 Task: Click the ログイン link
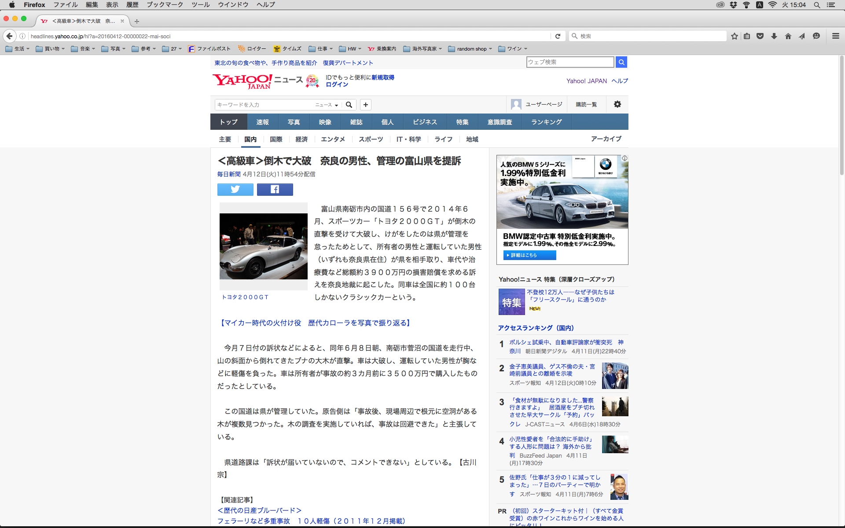click(337, 84)
